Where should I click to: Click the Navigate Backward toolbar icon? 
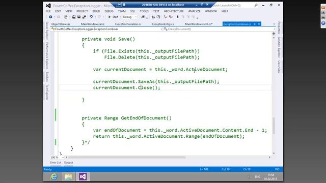click(x=50, y=17)
